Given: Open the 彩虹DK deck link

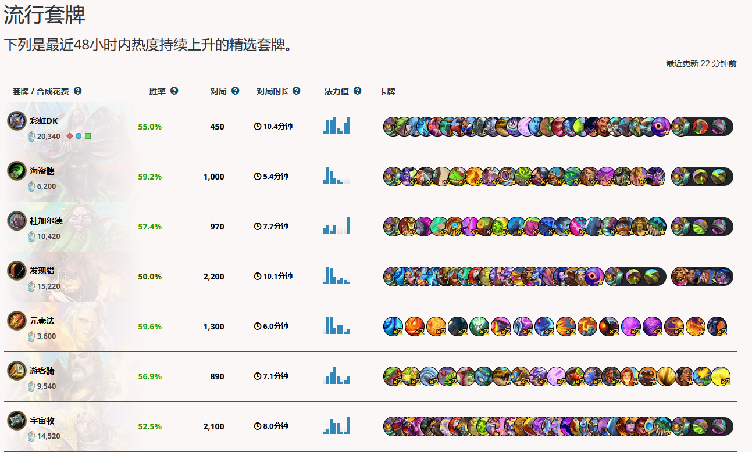Looking at the screenshot, I should pos(44,121).
